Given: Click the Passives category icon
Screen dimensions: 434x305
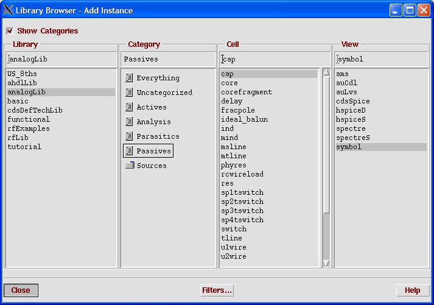Looking at the screenshot, I should click(129, 150).
